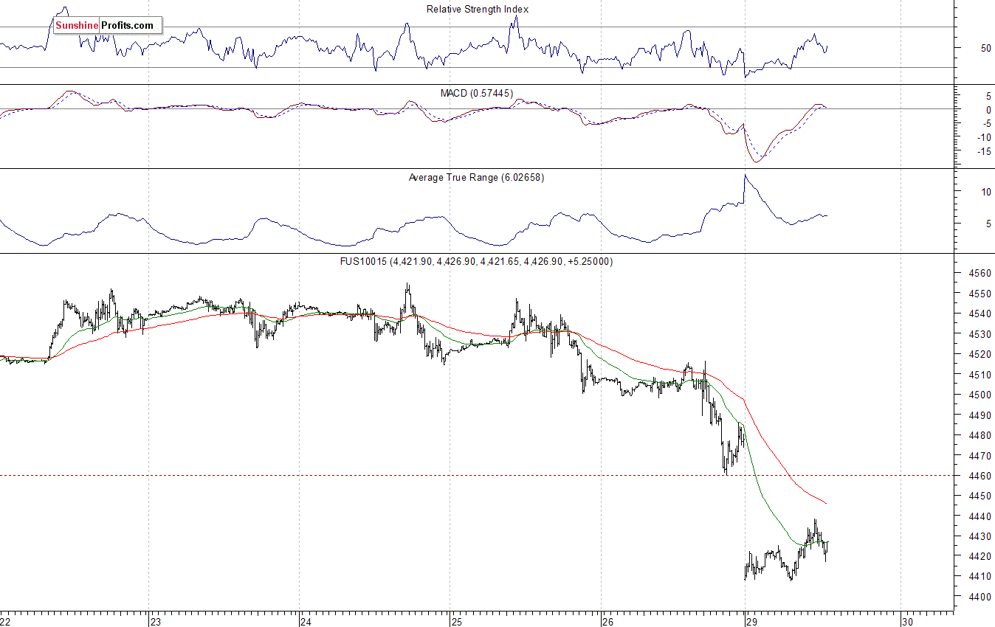Click the SunshineProfits.com logo
The width and height of the screenshot is (995, 627).
coord(108,26)
